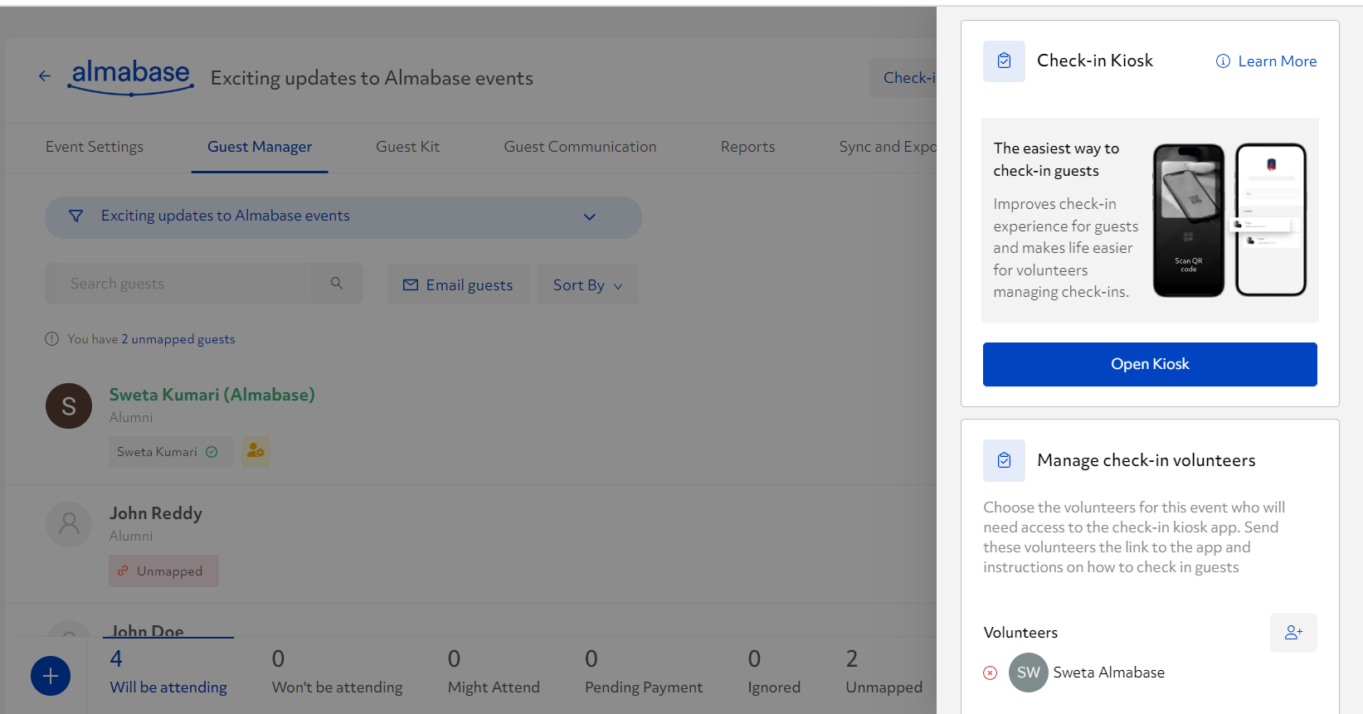Screen dimensions: 1363x714
Task: Click the Sweta Kumari mapped profile tag
Action: click(x=170, y=452)
